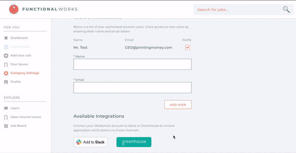Click the Dashboard bookmark icon
Viewport: 296px width, 153px height.
tap(6, 38)
